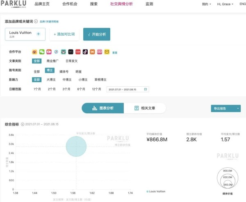Toggle the blue circular play platform icon

(56, 52)
